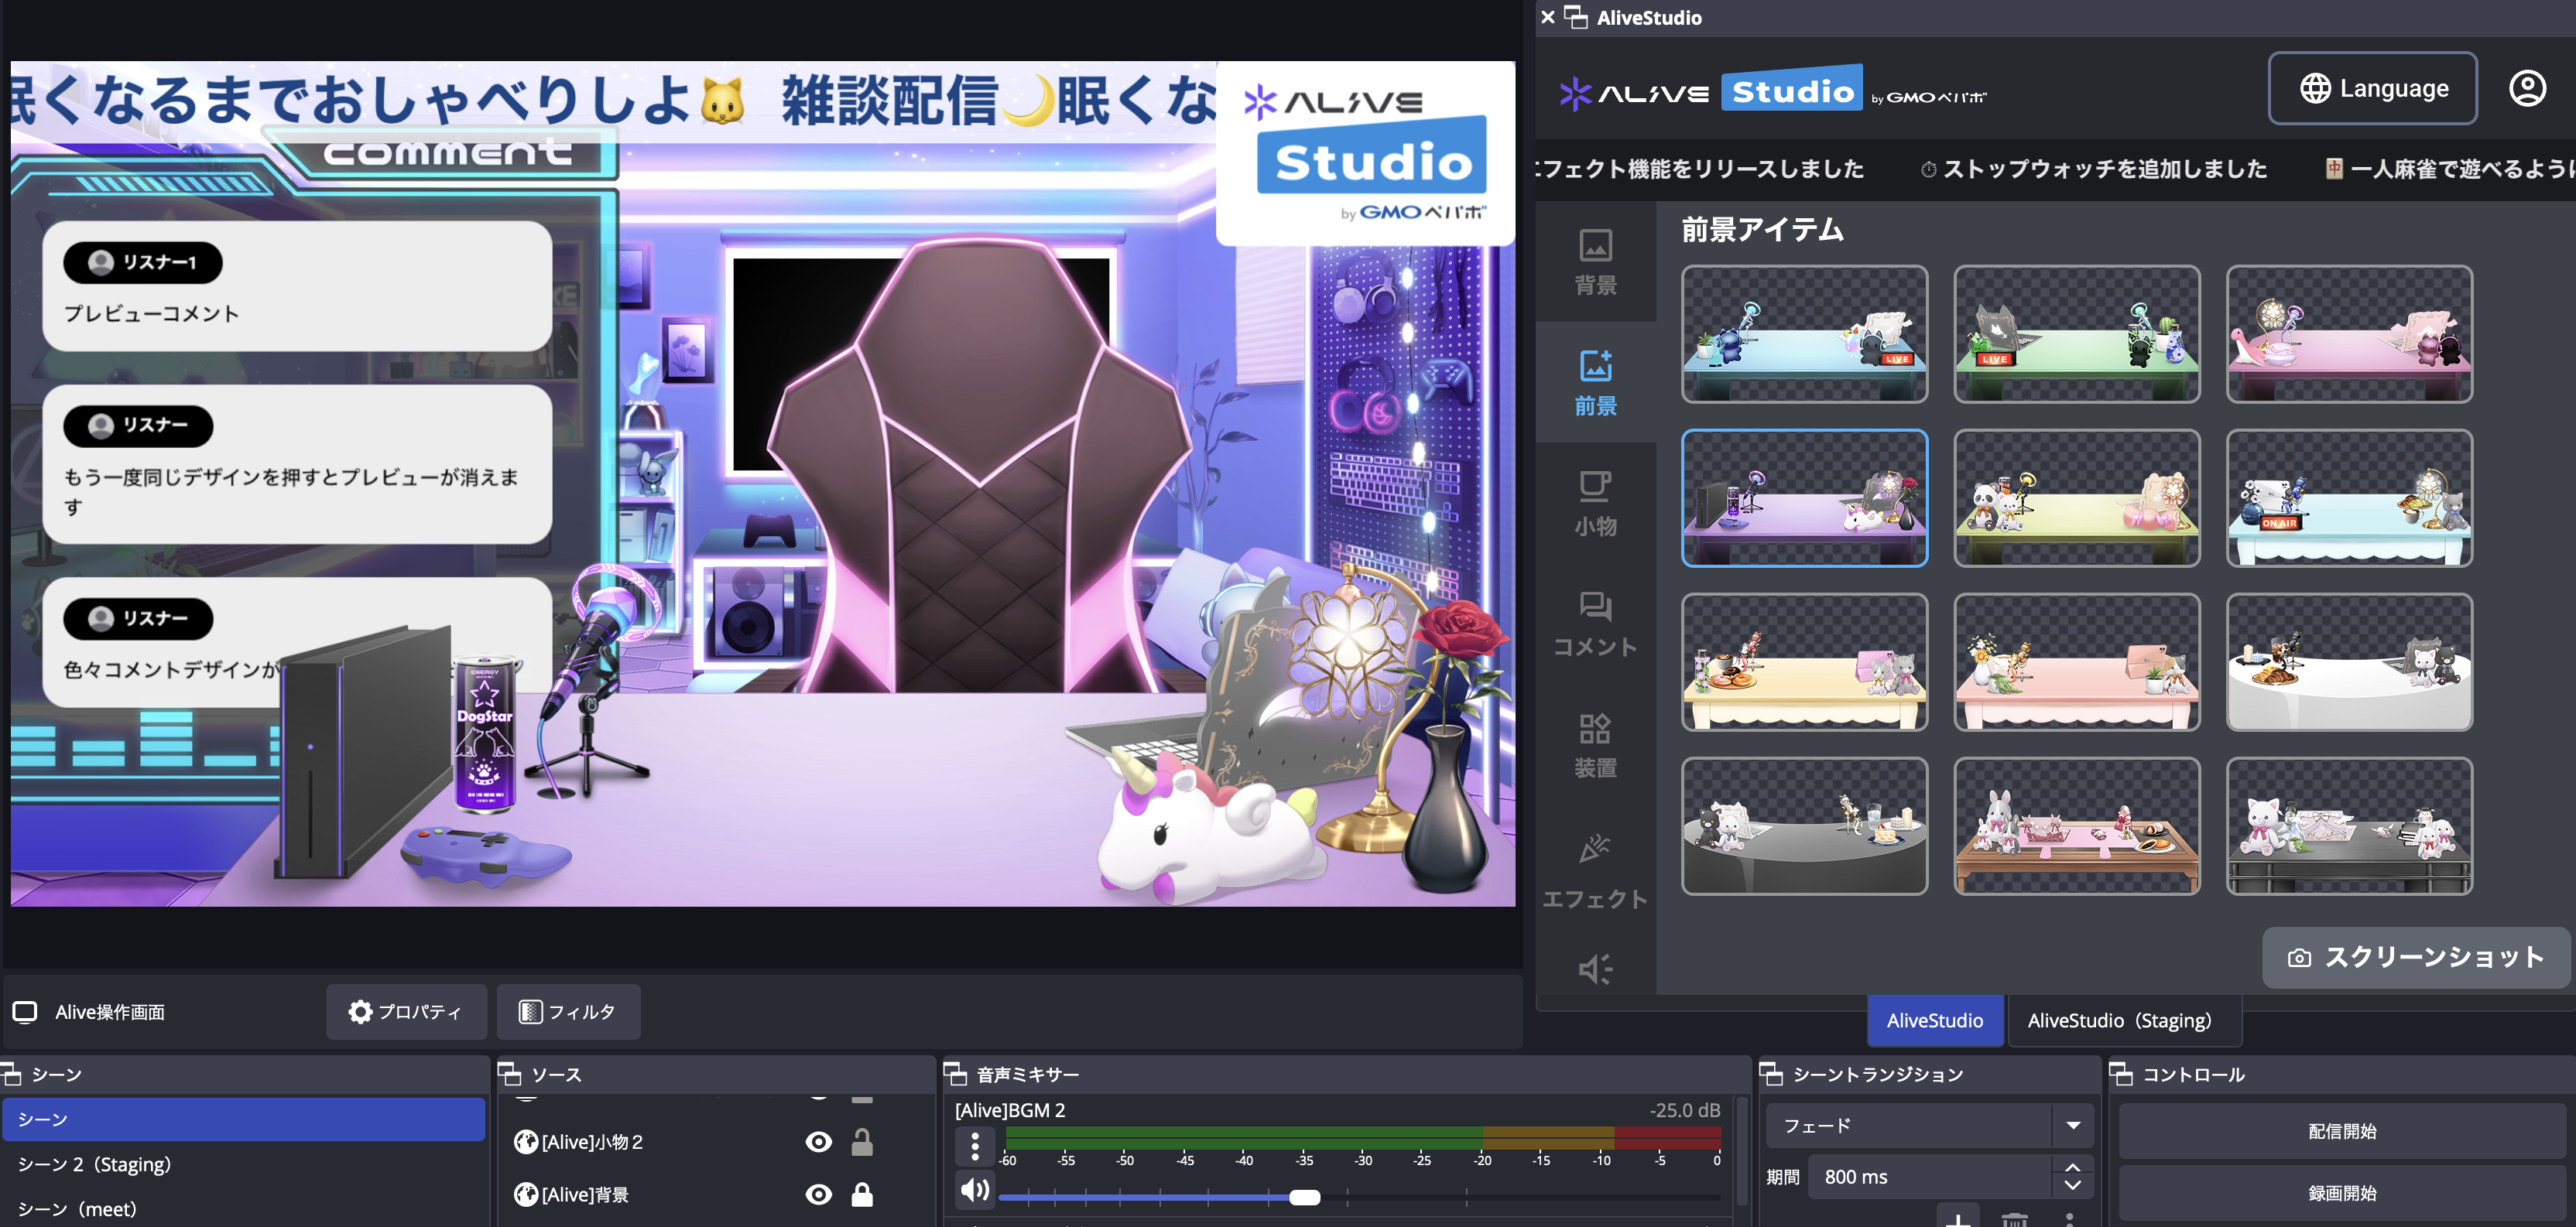This screenshot has width=2576, height=1227.
Task: Unlock the [Alive]背景 source
Action: coord(862,1194)
